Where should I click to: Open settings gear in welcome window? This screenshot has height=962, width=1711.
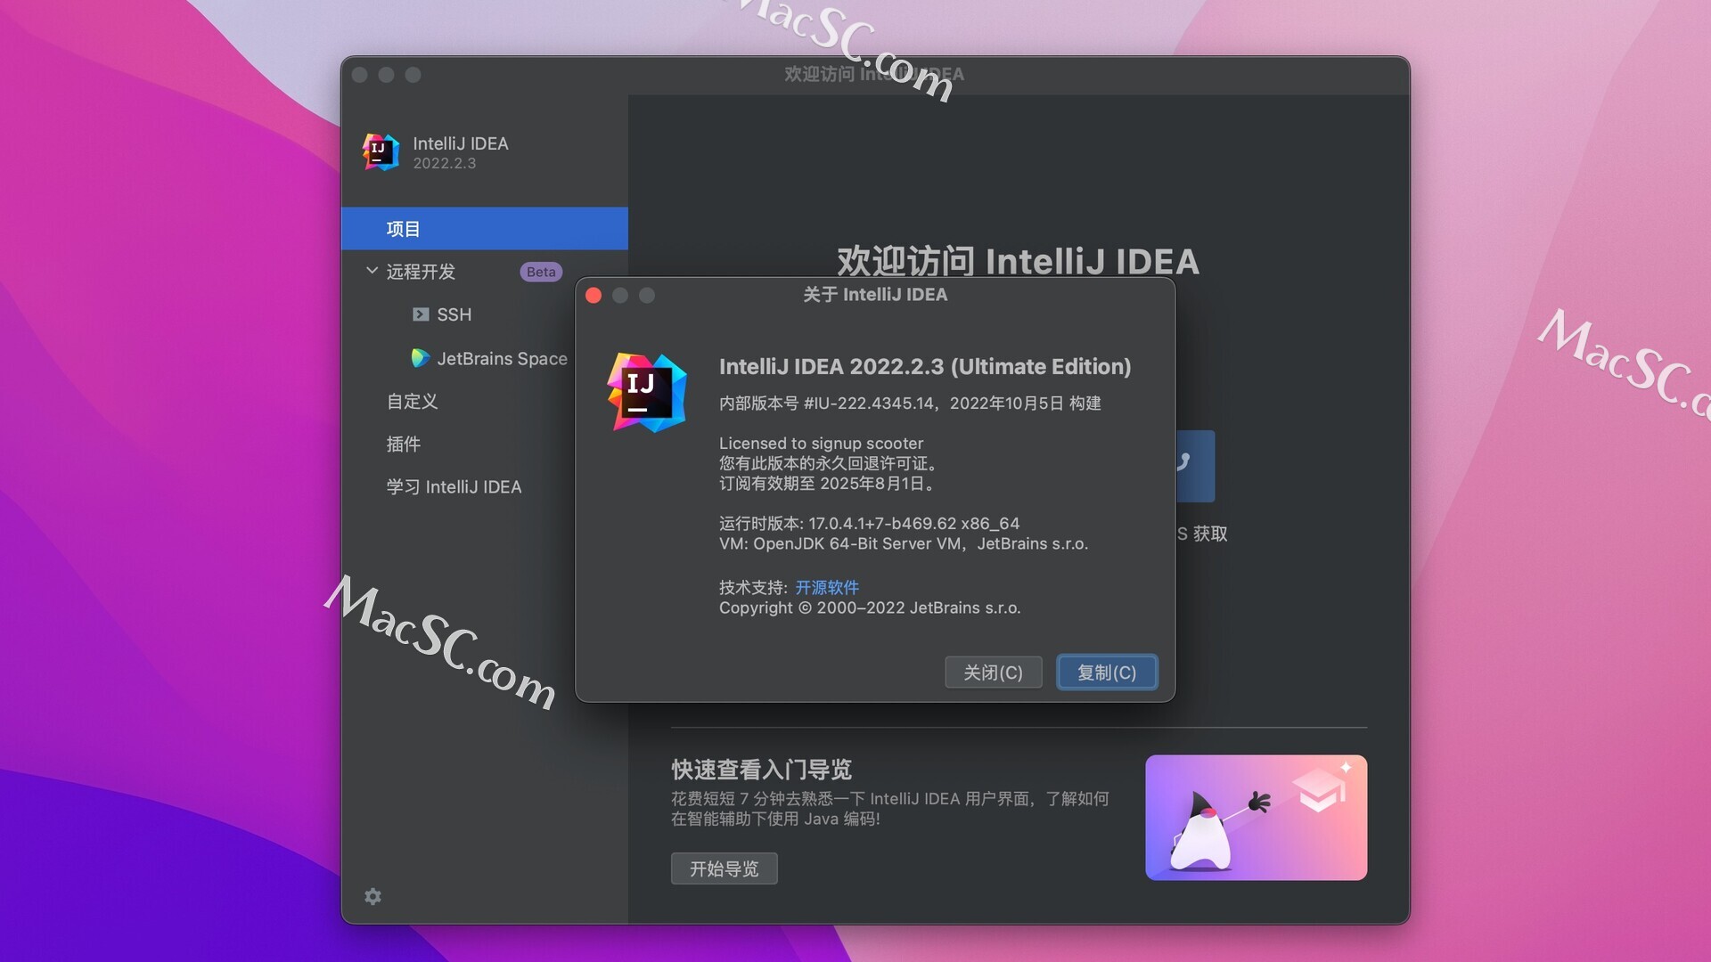[x=372, y=896]
